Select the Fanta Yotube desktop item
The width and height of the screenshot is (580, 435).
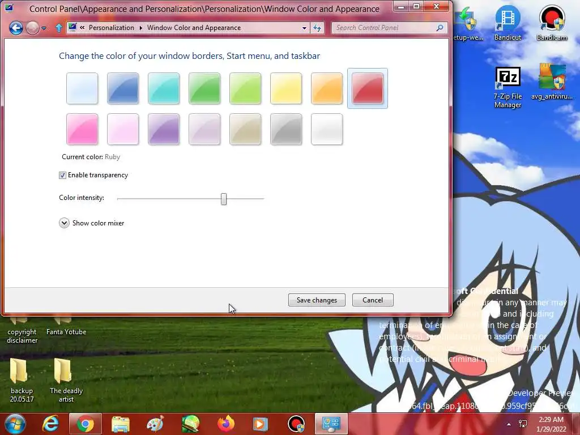click(x=66, y=327)
